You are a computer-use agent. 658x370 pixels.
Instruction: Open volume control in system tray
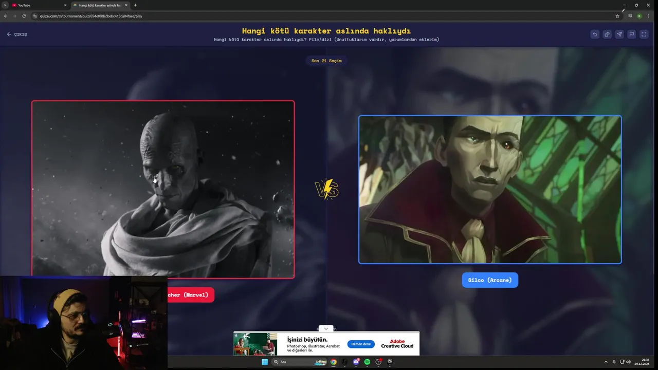(628, 362)
